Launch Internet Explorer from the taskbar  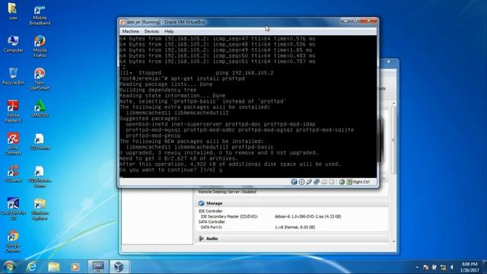click(x=31, y=266)
